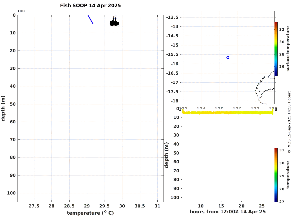
Task: Click the 15 hours tick label
Action: [x=221, y=206]
